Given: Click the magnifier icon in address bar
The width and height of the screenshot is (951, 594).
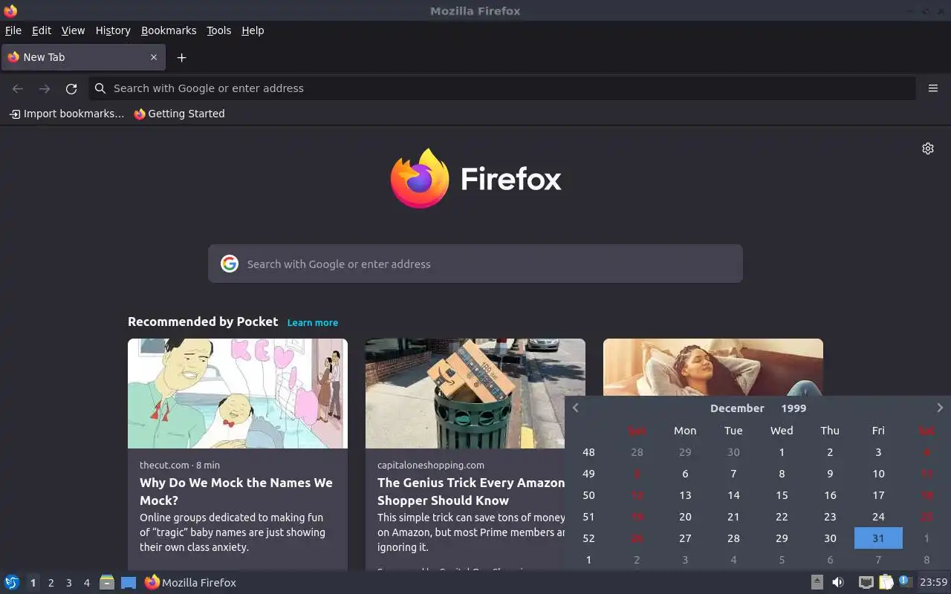Looking at the screenshot, I should coord(100,88).
